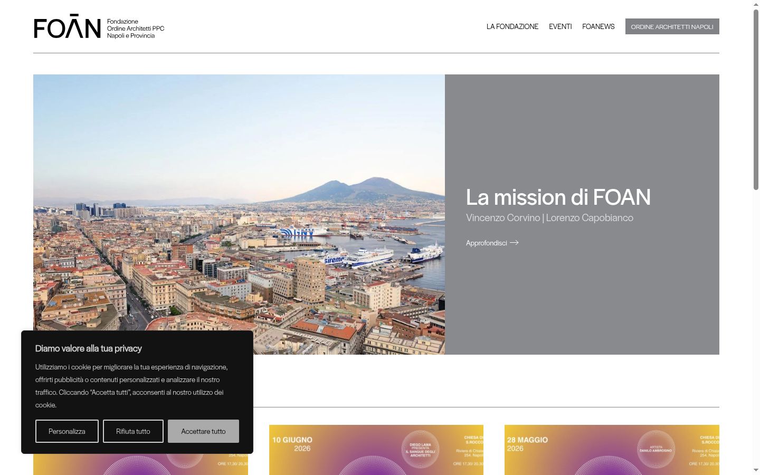This screenshot has height=475, width=760.
Task: Click the page's vertical scrollbar thumb
Action: click(756, 99)
